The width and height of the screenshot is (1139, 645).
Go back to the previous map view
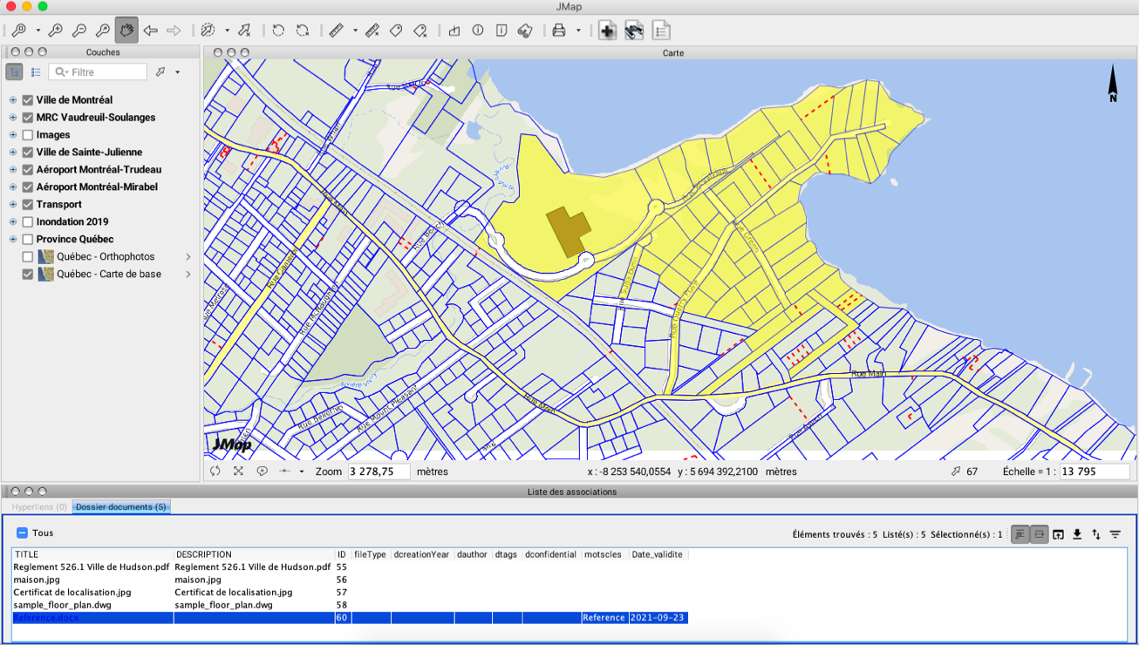pos(150,31)
